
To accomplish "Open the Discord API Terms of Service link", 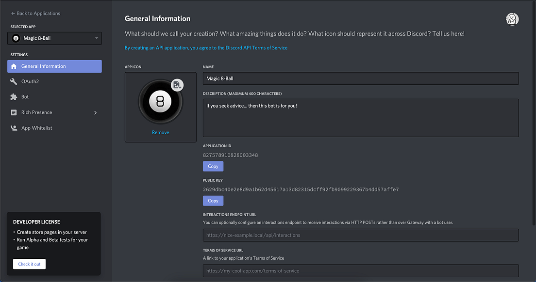I will pos(206,48).
